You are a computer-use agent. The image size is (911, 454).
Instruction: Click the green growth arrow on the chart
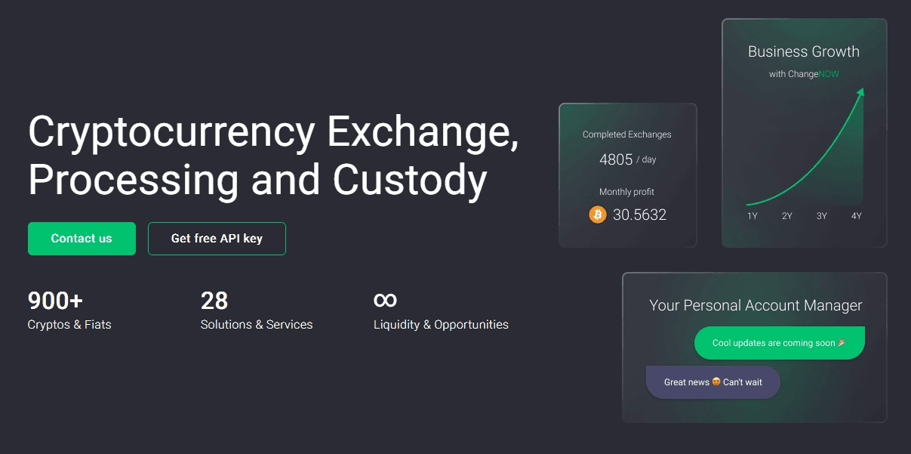pos(861,94)
